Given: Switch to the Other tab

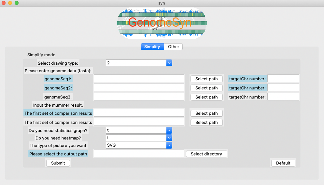Looking at the screenshot, I should pyautogui.click(x=173, y=47).
